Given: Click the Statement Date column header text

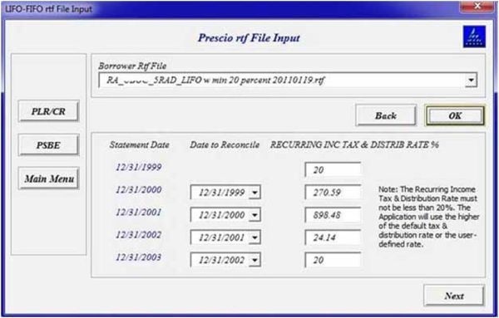Looking at the screenshot, I should (140, 144).
